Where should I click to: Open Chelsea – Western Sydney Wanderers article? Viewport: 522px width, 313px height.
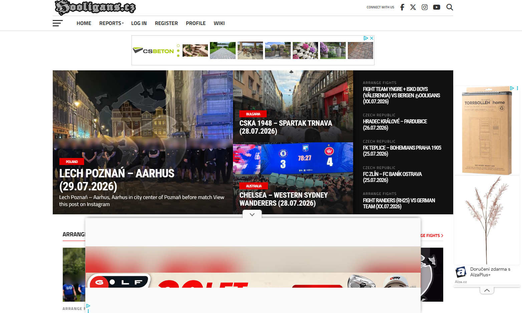[283, 199]
